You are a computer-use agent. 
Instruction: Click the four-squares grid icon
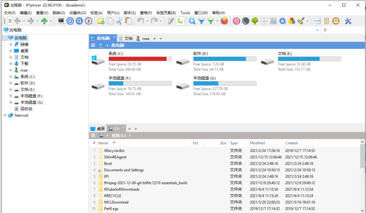click(264, 21)
